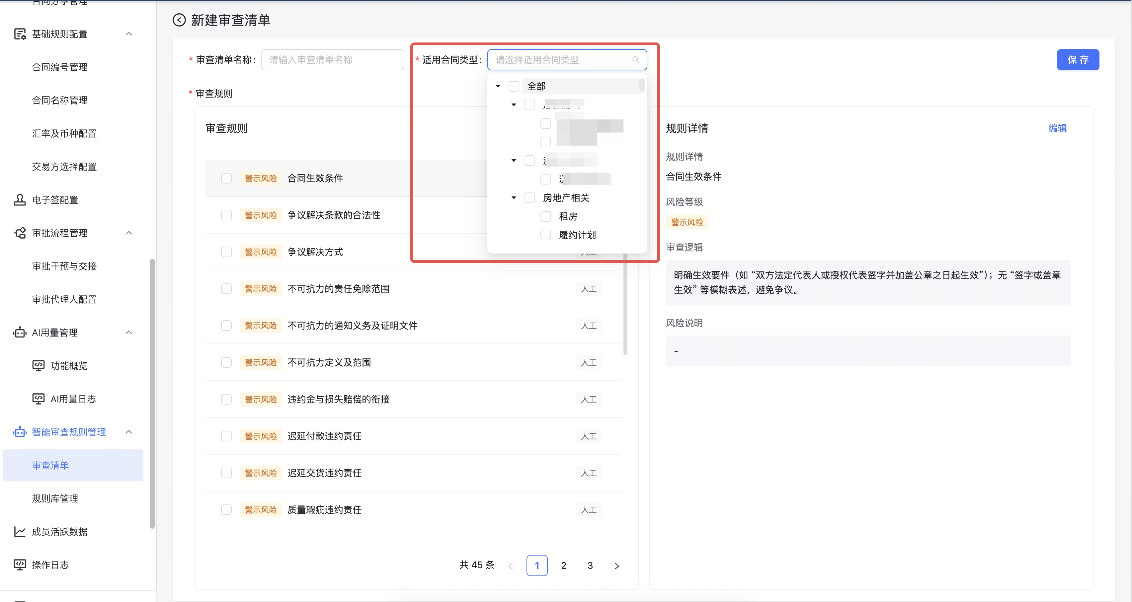Check the 全部 checkbox in dropdown

pos(514,86)
